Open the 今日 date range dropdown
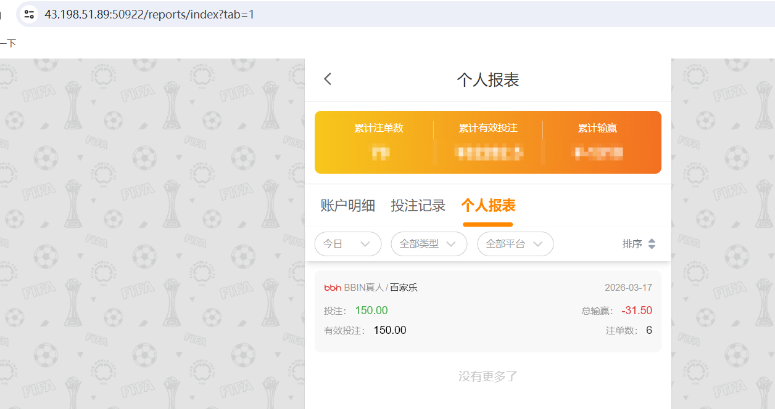This screenshot has height=409, width=775. pyautogui.click(x=347, y=244)
